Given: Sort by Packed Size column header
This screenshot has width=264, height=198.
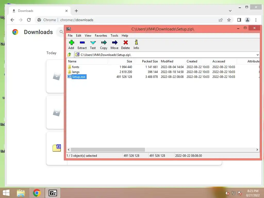Looking at the screenshot, I should 146,61.
